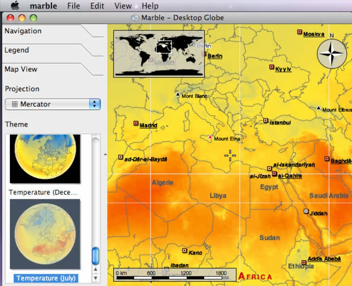Click the Mount Etna red triangle marker
Image resolution: width=352 pixels, height=286 pixels.
pyautogui.click(x=210, y=137)
